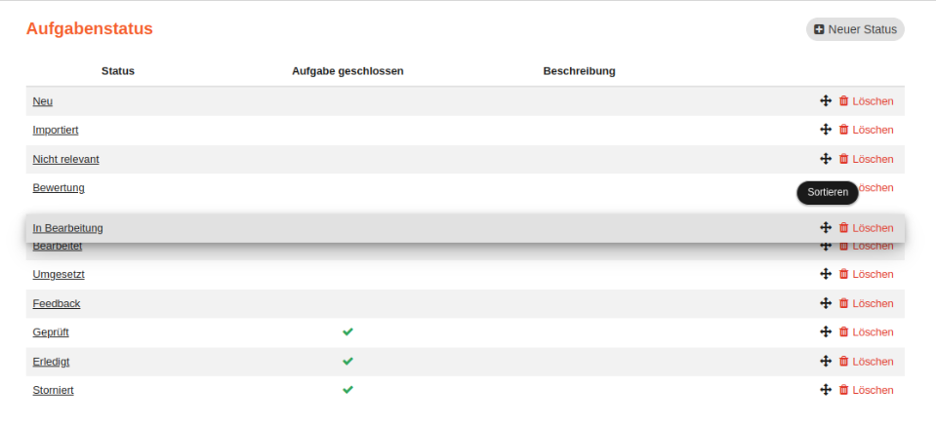
Task: Open the Neu status link
Action: (x=43, y=101)
